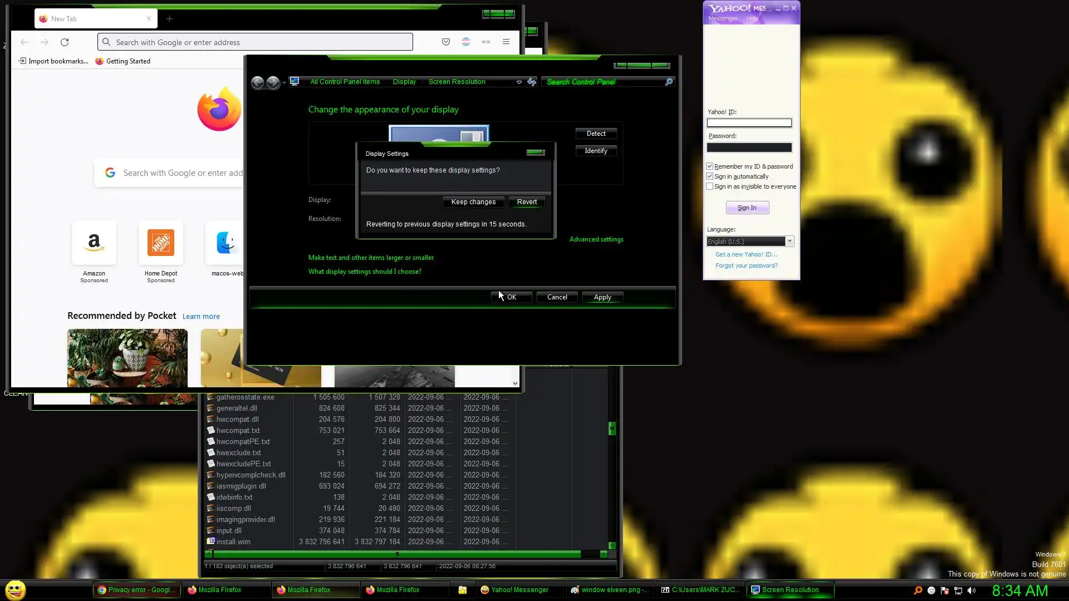Click the taskbar volume speaker icon
Screen dimensions: 1069x601
(972, 590)
